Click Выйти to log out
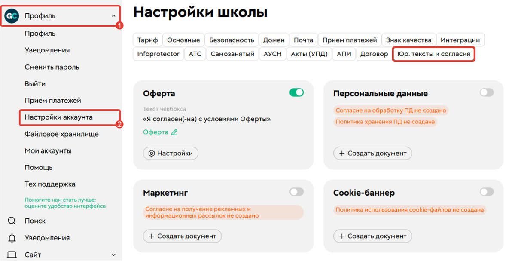515x261 pixels. [x=35, y=84]
